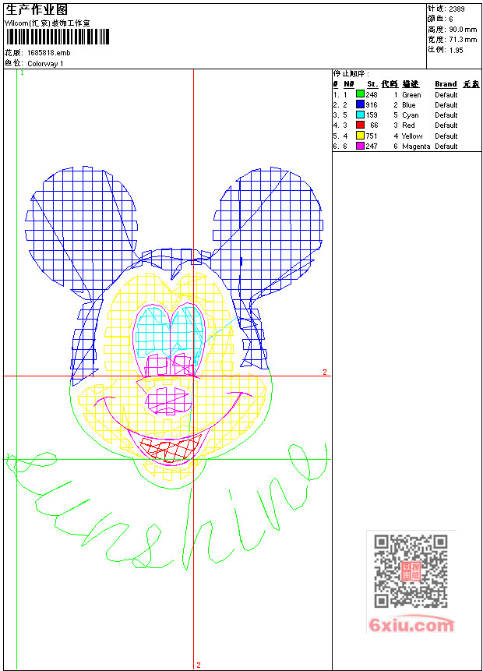Click the barcode under the studio name
The height and width of the screenshot is (671, 483).
click(x=58, y=37)
